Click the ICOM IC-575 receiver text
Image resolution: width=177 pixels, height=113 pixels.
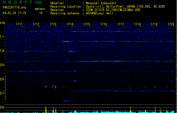coord(113,10)
